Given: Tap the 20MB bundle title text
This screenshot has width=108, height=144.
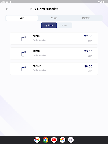Looking at the screenshot, I should pos(36,36).
